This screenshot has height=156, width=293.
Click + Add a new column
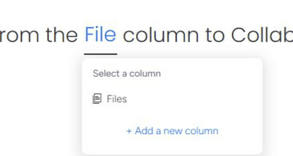click(x=172, y=131)
